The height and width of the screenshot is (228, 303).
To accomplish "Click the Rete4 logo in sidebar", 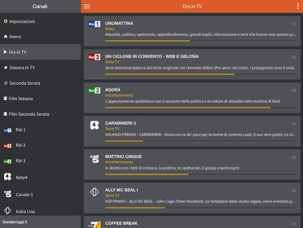I will click(x=8, y=176).
